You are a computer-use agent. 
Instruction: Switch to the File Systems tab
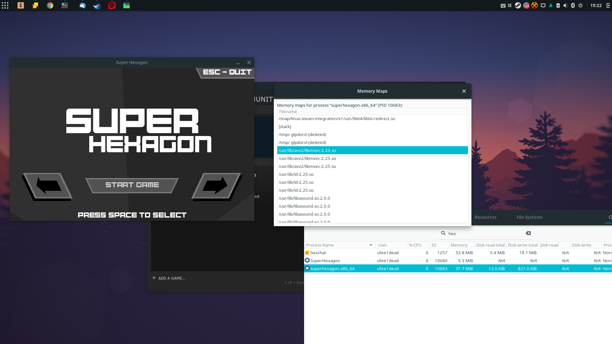point(529,217)
